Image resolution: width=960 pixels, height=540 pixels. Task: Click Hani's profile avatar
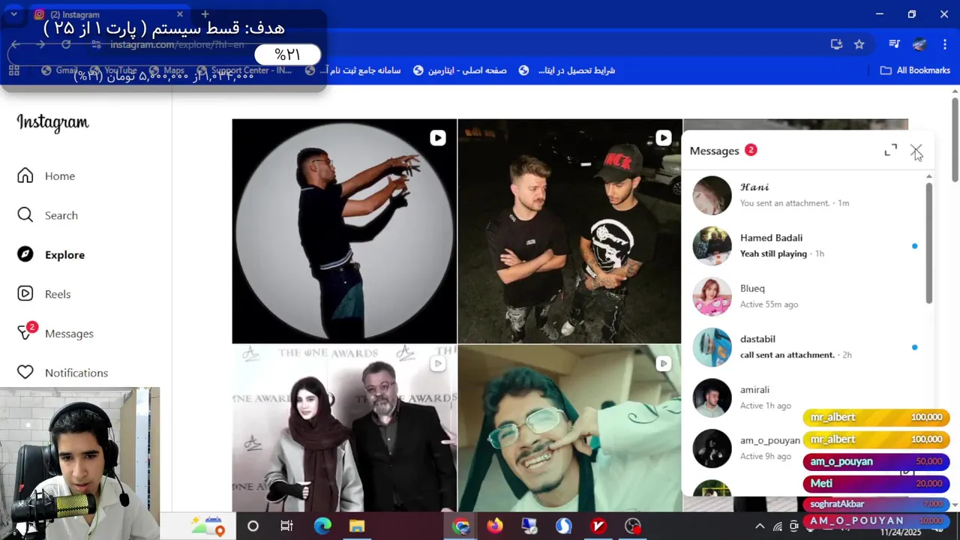(x=712, y=195)
